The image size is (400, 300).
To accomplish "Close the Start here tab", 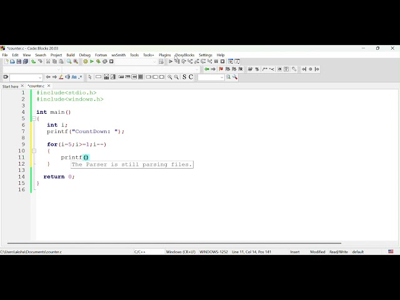I will click(x=22, y=86).
